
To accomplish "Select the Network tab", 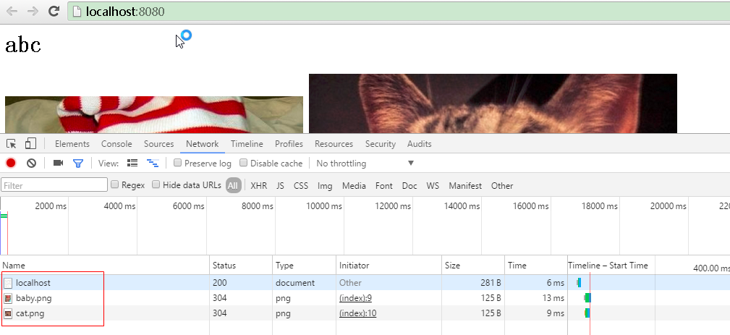I will 203,144.
